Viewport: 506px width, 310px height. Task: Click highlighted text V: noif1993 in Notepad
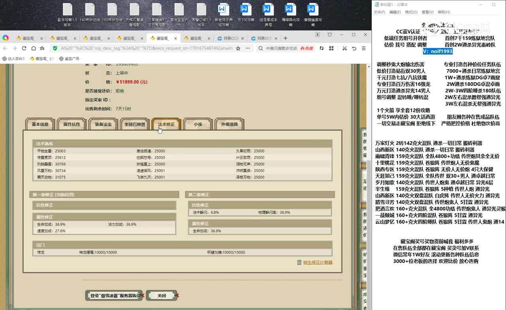click(437, 51)
